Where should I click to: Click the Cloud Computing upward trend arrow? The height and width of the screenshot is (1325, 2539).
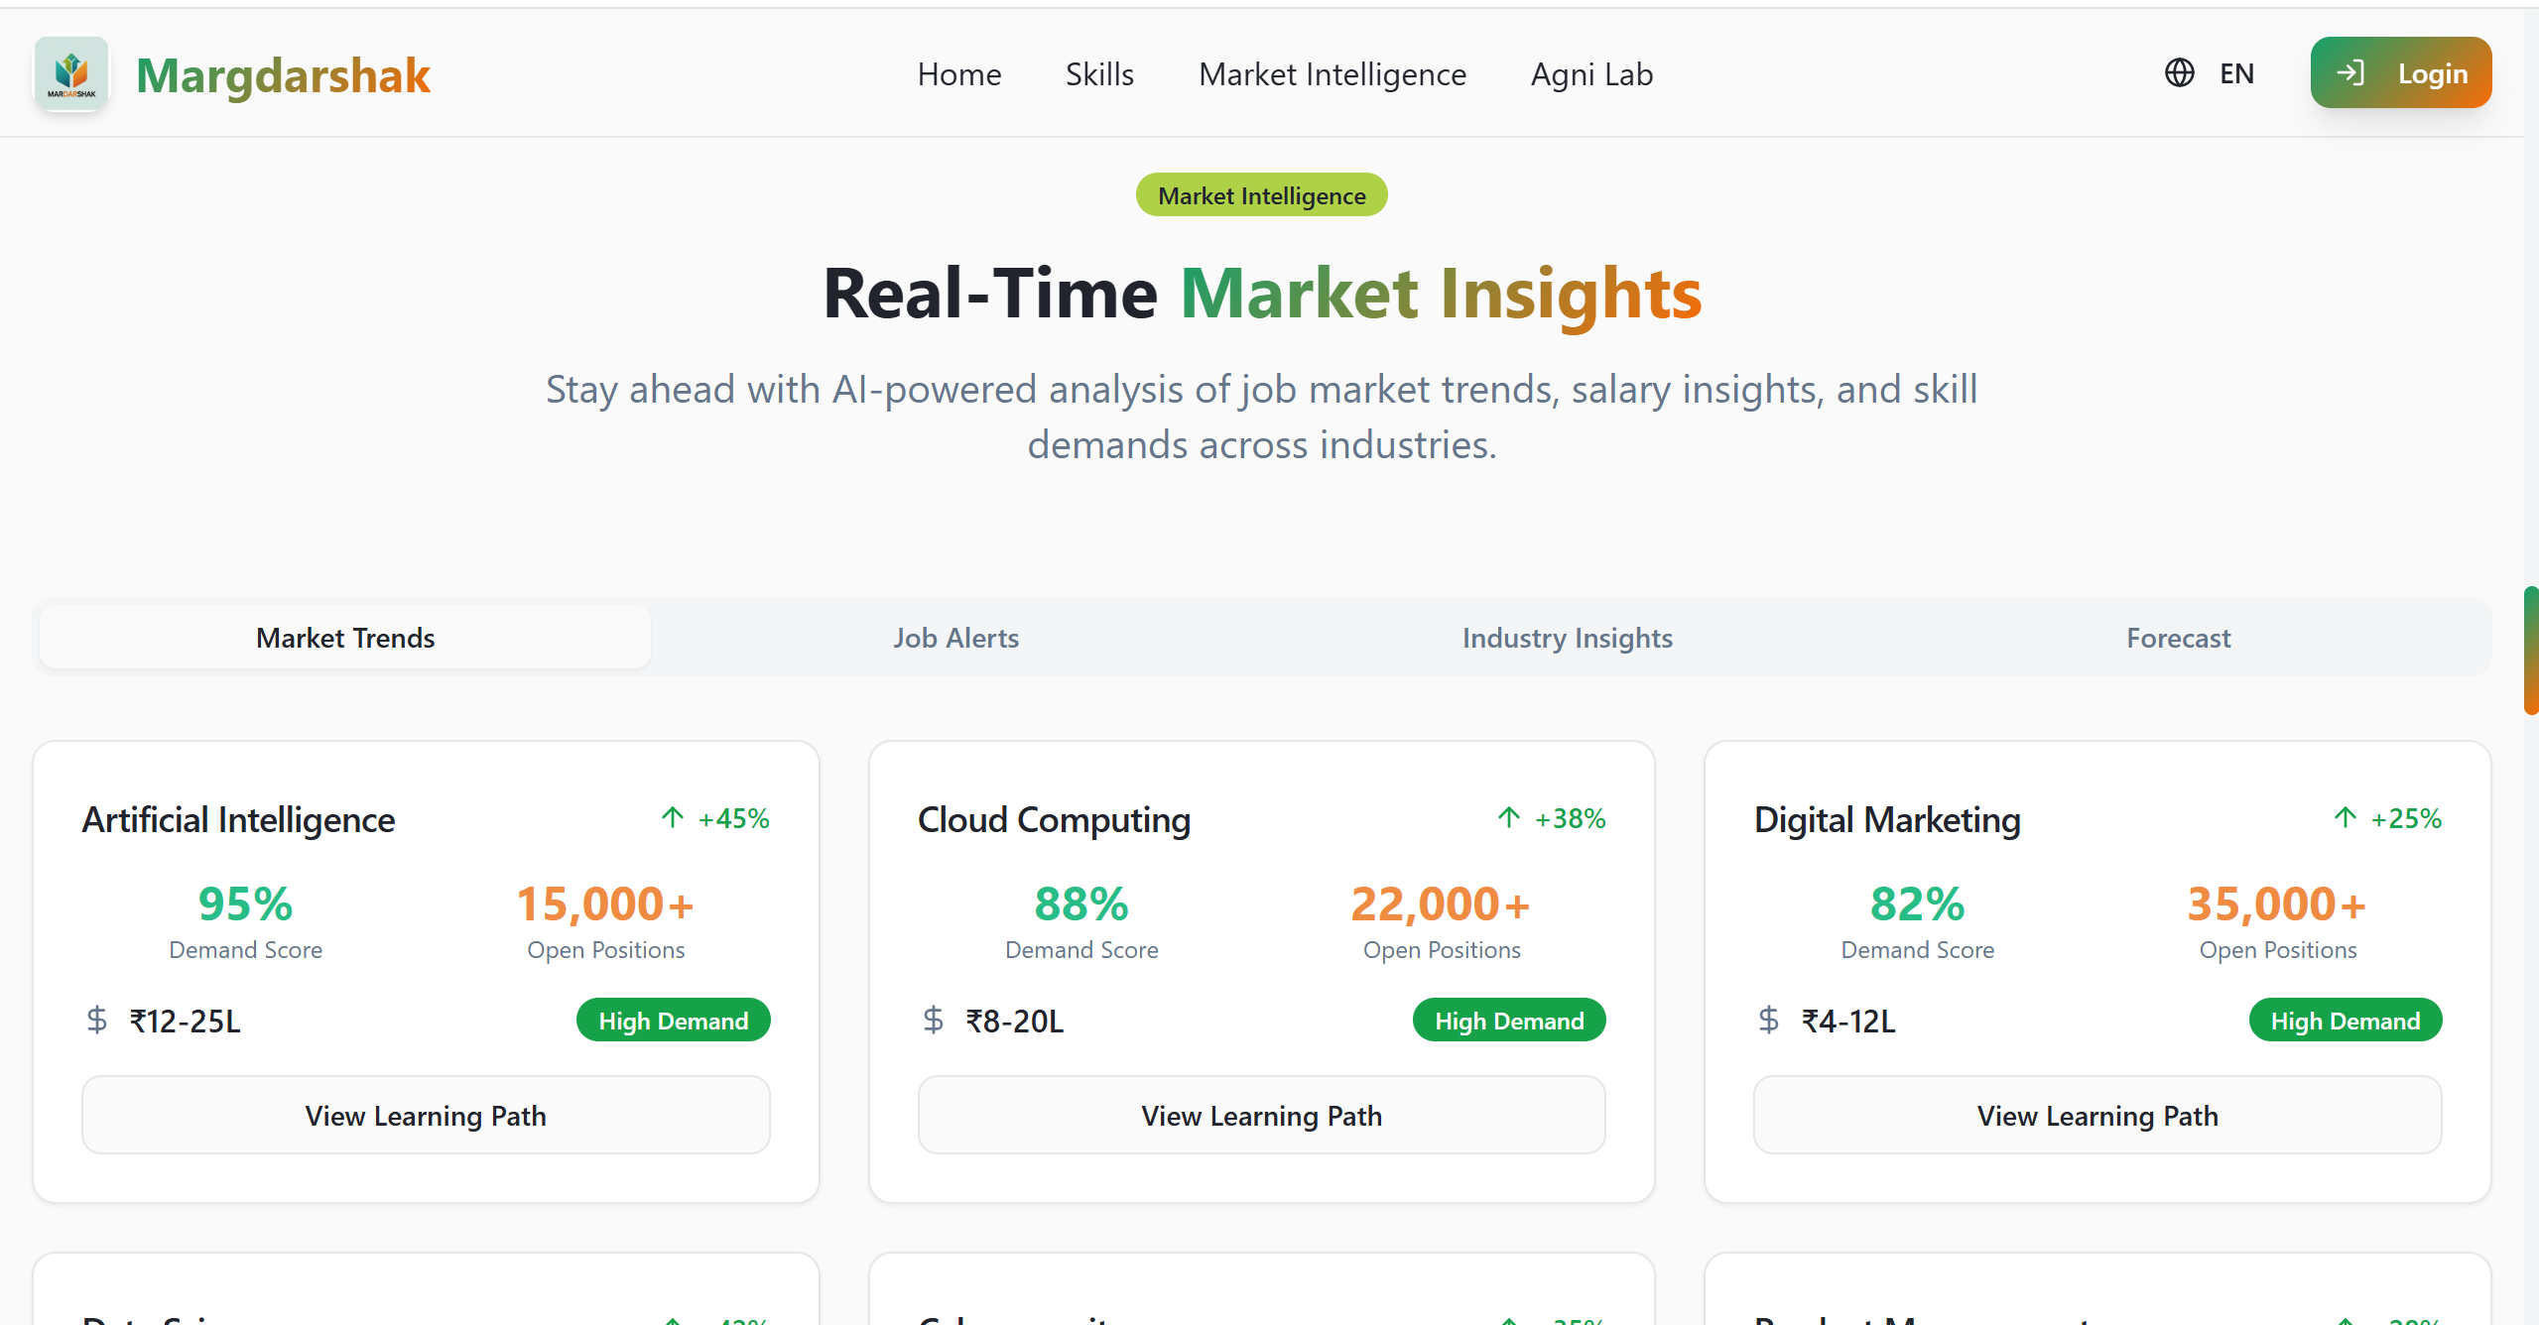[x=1509, y=818]
